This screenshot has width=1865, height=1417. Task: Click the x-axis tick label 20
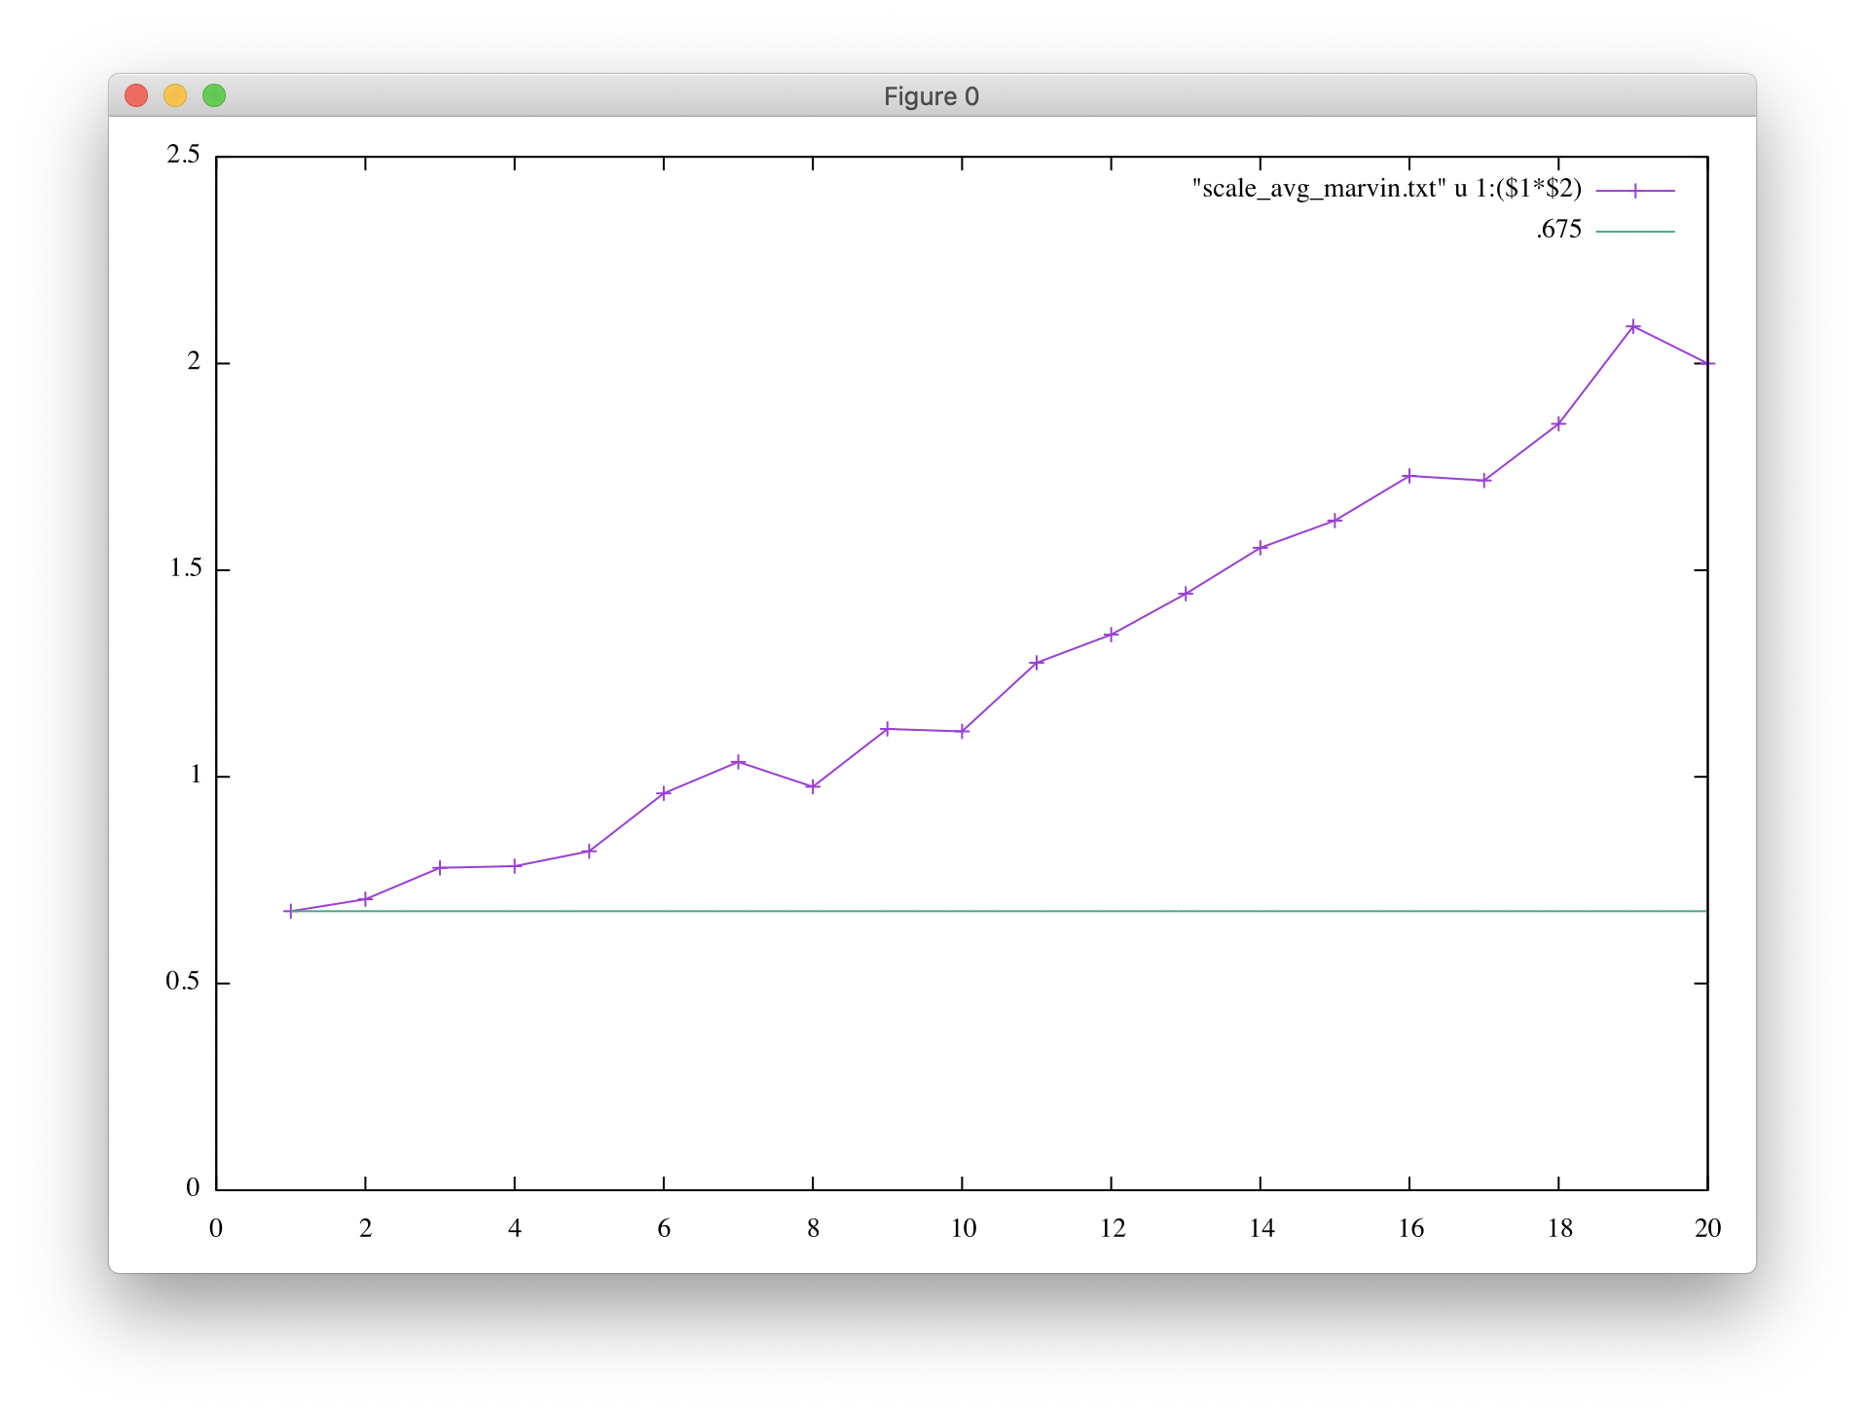(1708, 1228)
